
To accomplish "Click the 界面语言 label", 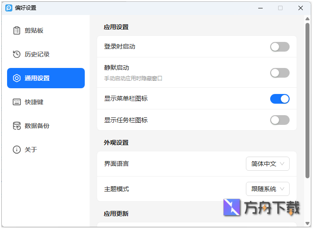I will (x=117, y=164).
